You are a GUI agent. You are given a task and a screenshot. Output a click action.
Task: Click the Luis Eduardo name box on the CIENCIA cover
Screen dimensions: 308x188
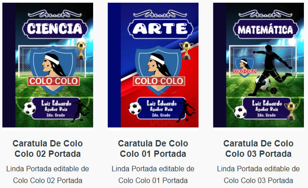pos(56,108)
